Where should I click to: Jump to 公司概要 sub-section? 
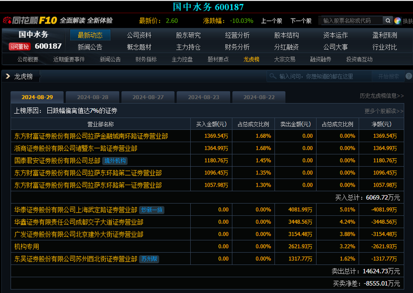coord(28,60)
